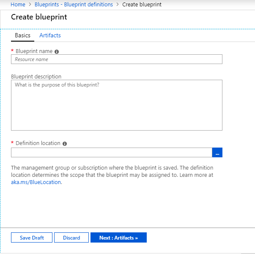Click the Blueprint name info icon
This screenshot has height=254, width=255.
(x=57, y=51)
